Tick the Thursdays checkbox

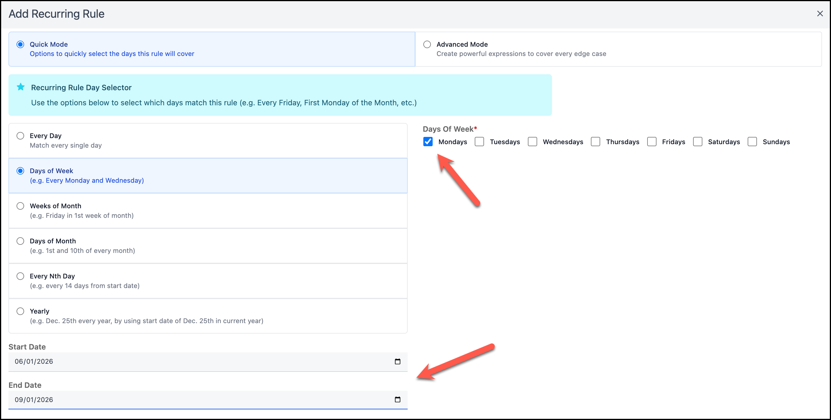596,142
